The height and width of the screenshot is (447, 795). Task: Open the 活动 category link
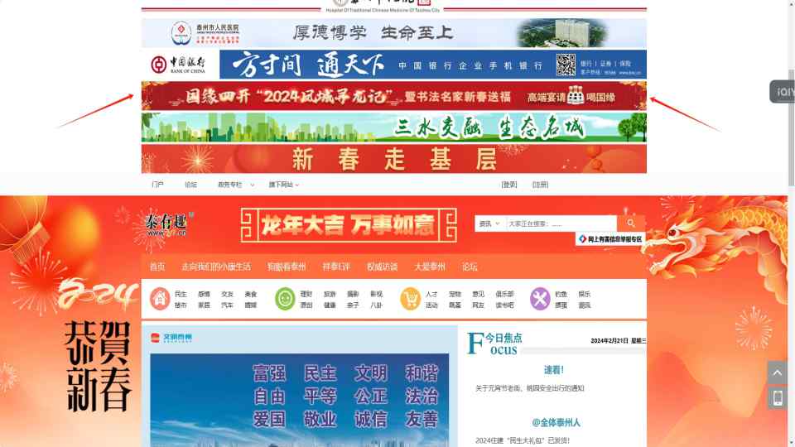431,305
